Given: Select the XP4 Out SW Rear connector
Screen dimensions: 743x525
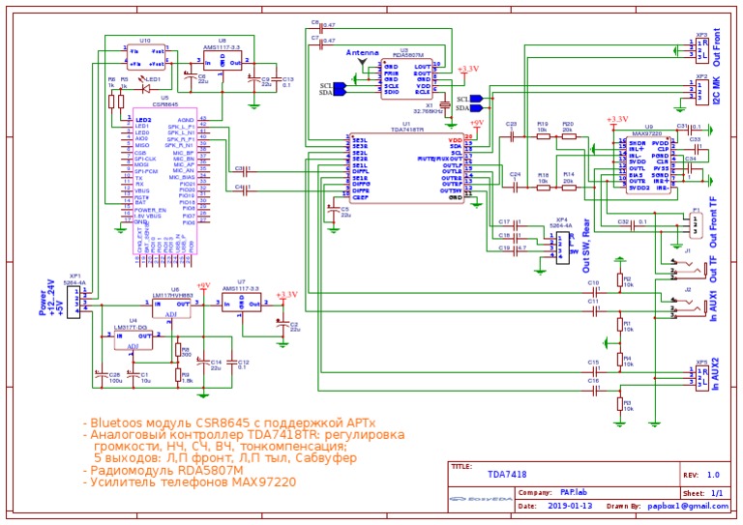Looking at the screenshot, I should point(562,248).
